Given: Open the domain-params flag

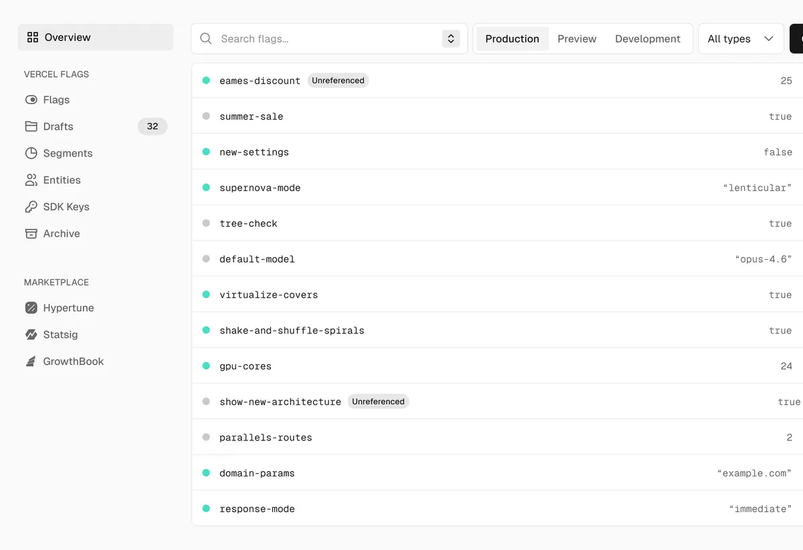Looking at the screenshot, I should [257, 473].
